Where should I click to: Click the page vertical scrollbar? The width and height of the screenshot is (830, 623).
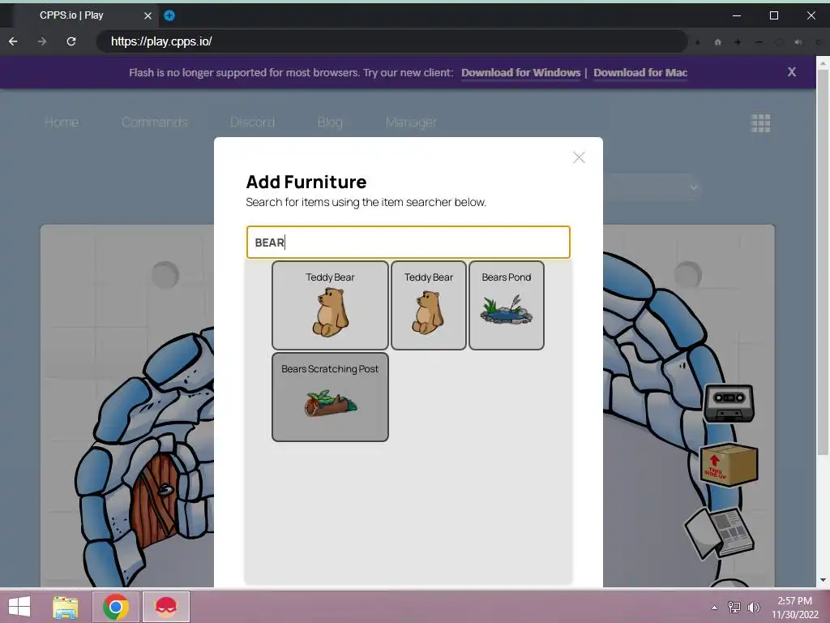point(823,262)
